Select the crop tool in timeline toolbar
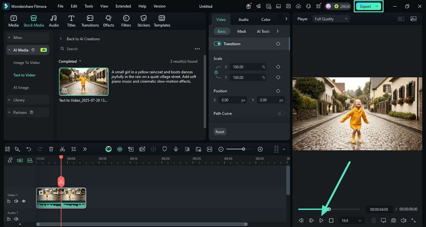 pyautogui.click(x=73, y=149)
